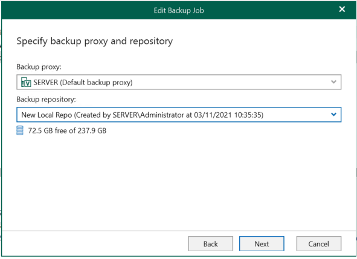357x259 pixels.
Task: Go to the previous step with Back
Action: (x=210, y=244)
